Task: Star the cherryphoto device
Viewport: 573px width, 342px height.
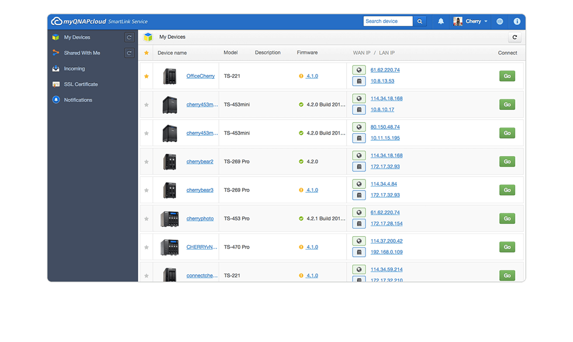Action: (146, 218)
